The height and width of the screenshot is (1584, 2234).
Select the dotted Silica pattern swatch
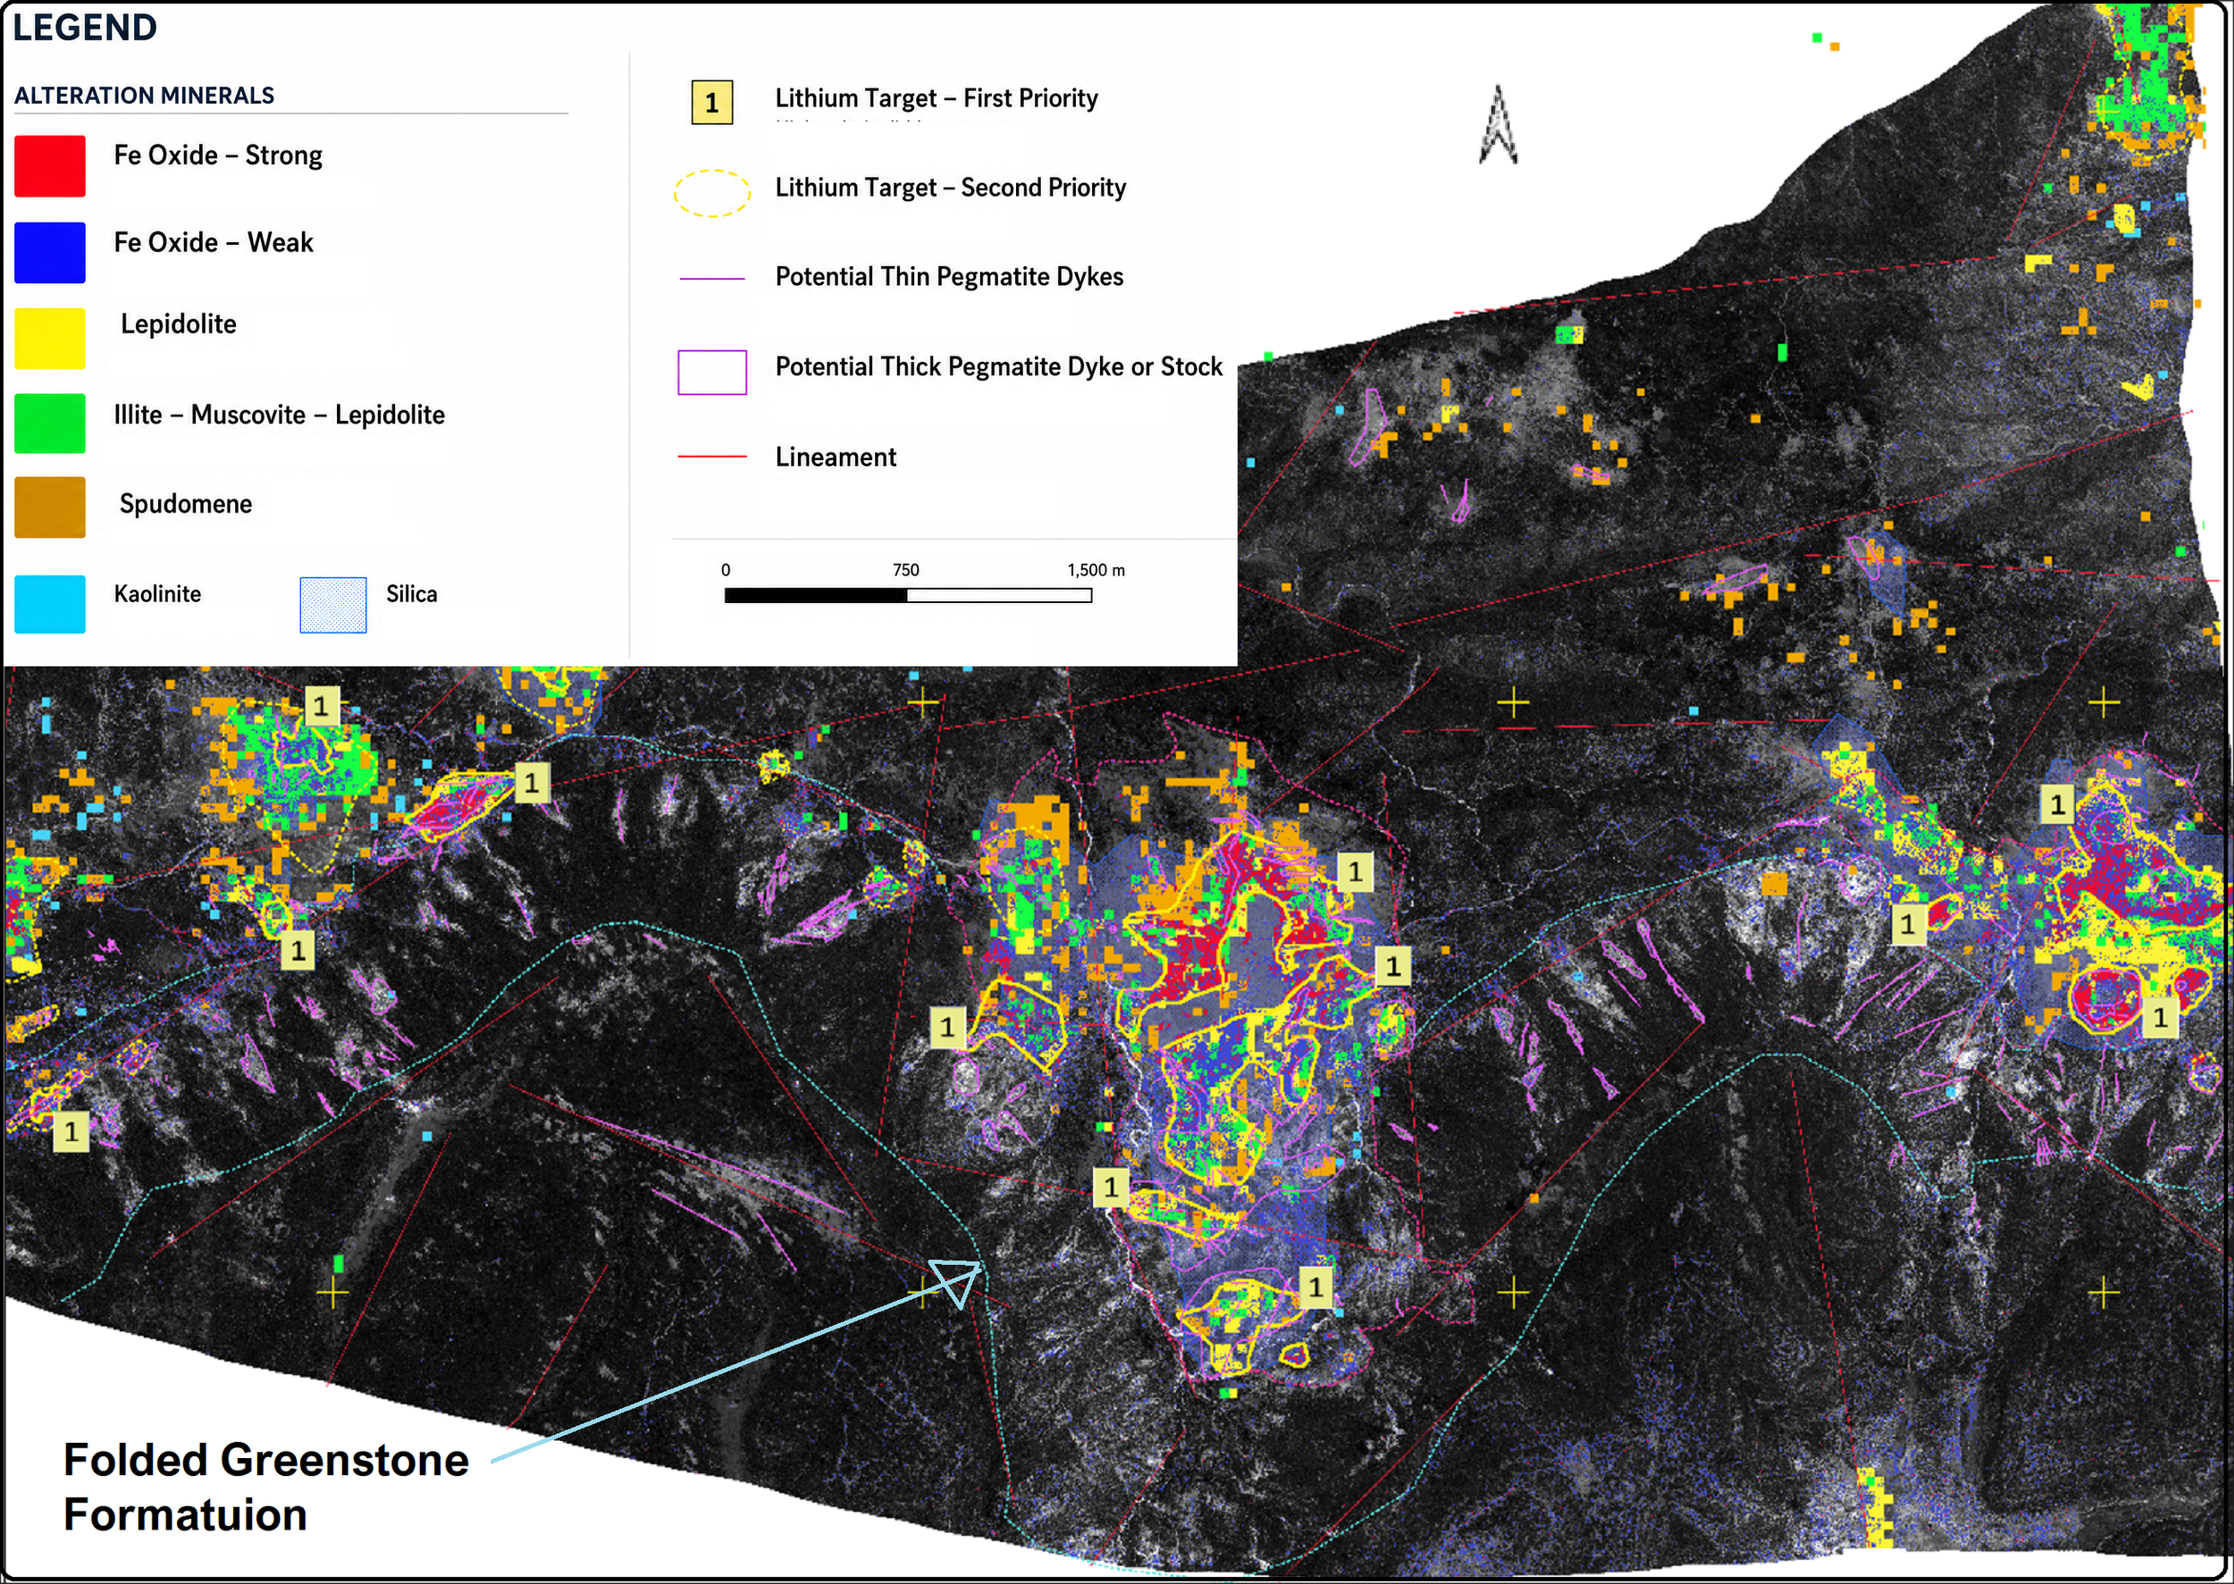(x=333, y=605)
